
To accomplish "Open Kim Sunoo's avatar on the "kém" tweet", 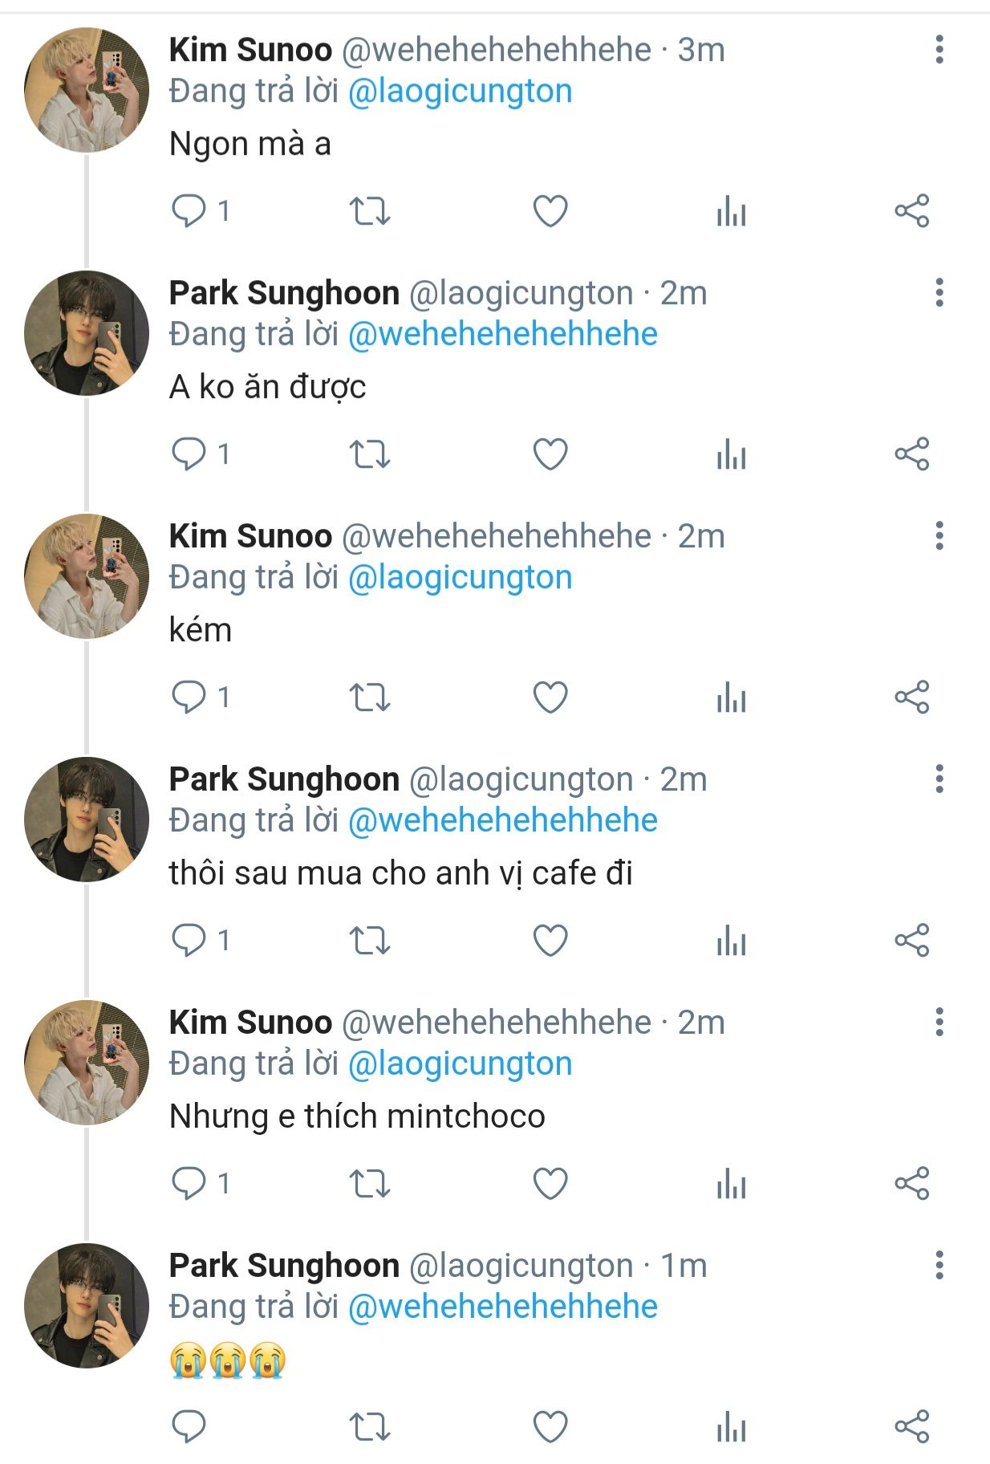I will click(87, 576).
